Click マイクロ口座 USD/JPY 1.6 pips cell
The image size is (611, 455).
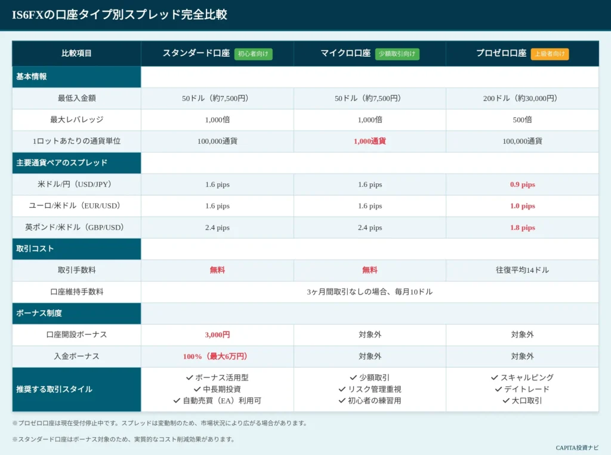(x=370, y=185)
